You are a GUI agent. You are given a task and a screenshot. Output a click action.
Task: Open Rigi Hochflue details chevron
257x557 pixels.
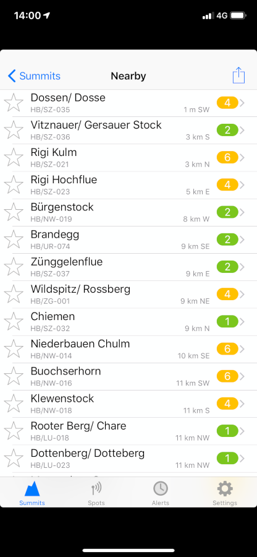click(242, 185)
